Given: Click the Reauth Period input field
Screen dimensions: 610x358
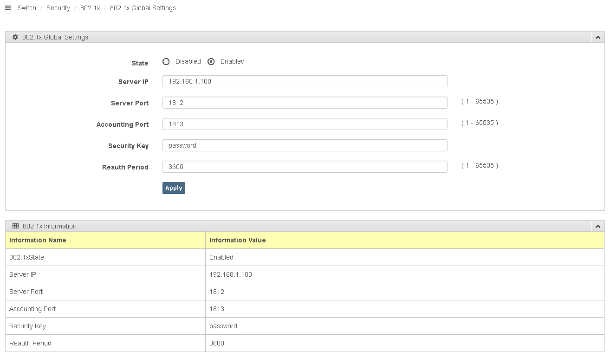Looking at the screenshot, I should point(305,167).
